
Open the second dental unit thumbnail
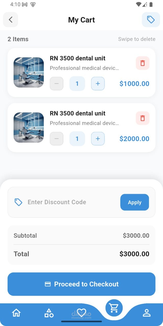click(x=29, y=127)
